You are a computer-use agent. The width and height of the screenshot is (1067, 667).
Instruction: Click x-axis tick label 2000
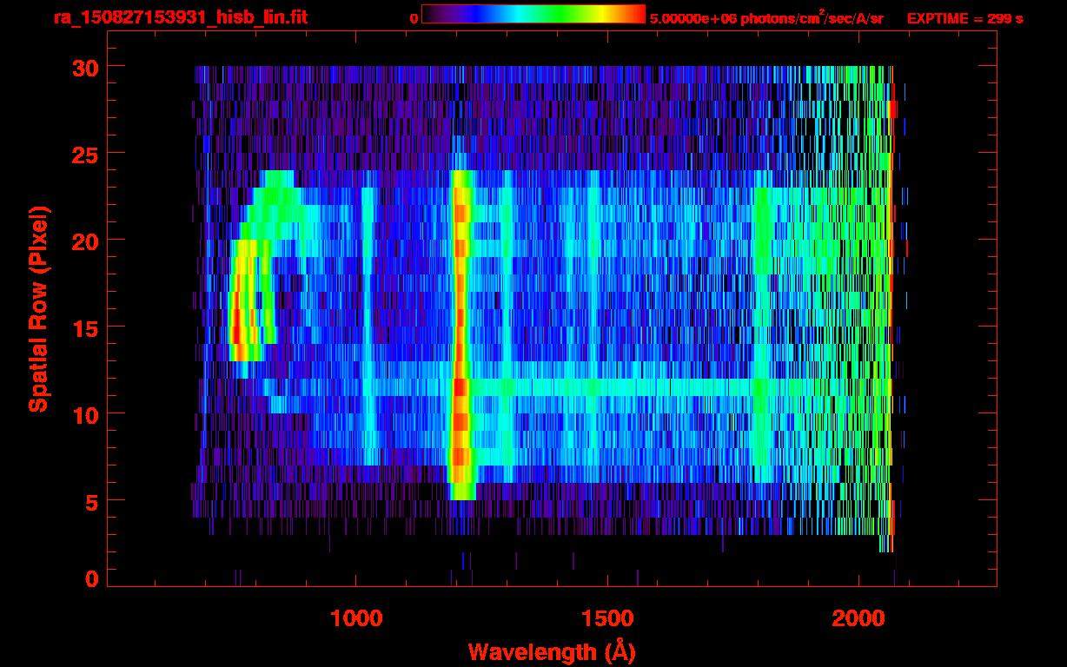(x=858, y=618)
